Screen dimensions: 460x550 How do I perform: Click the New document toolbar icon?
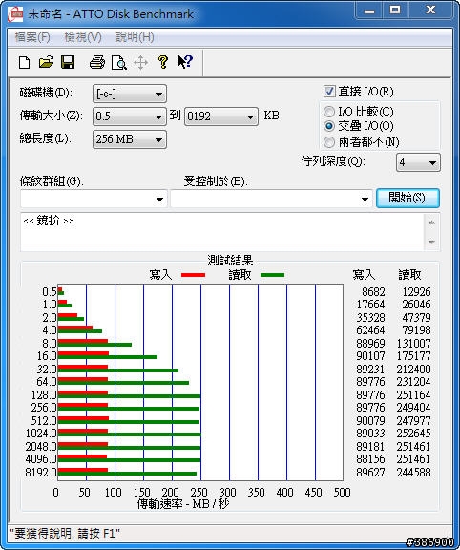(x=24, y=63)
